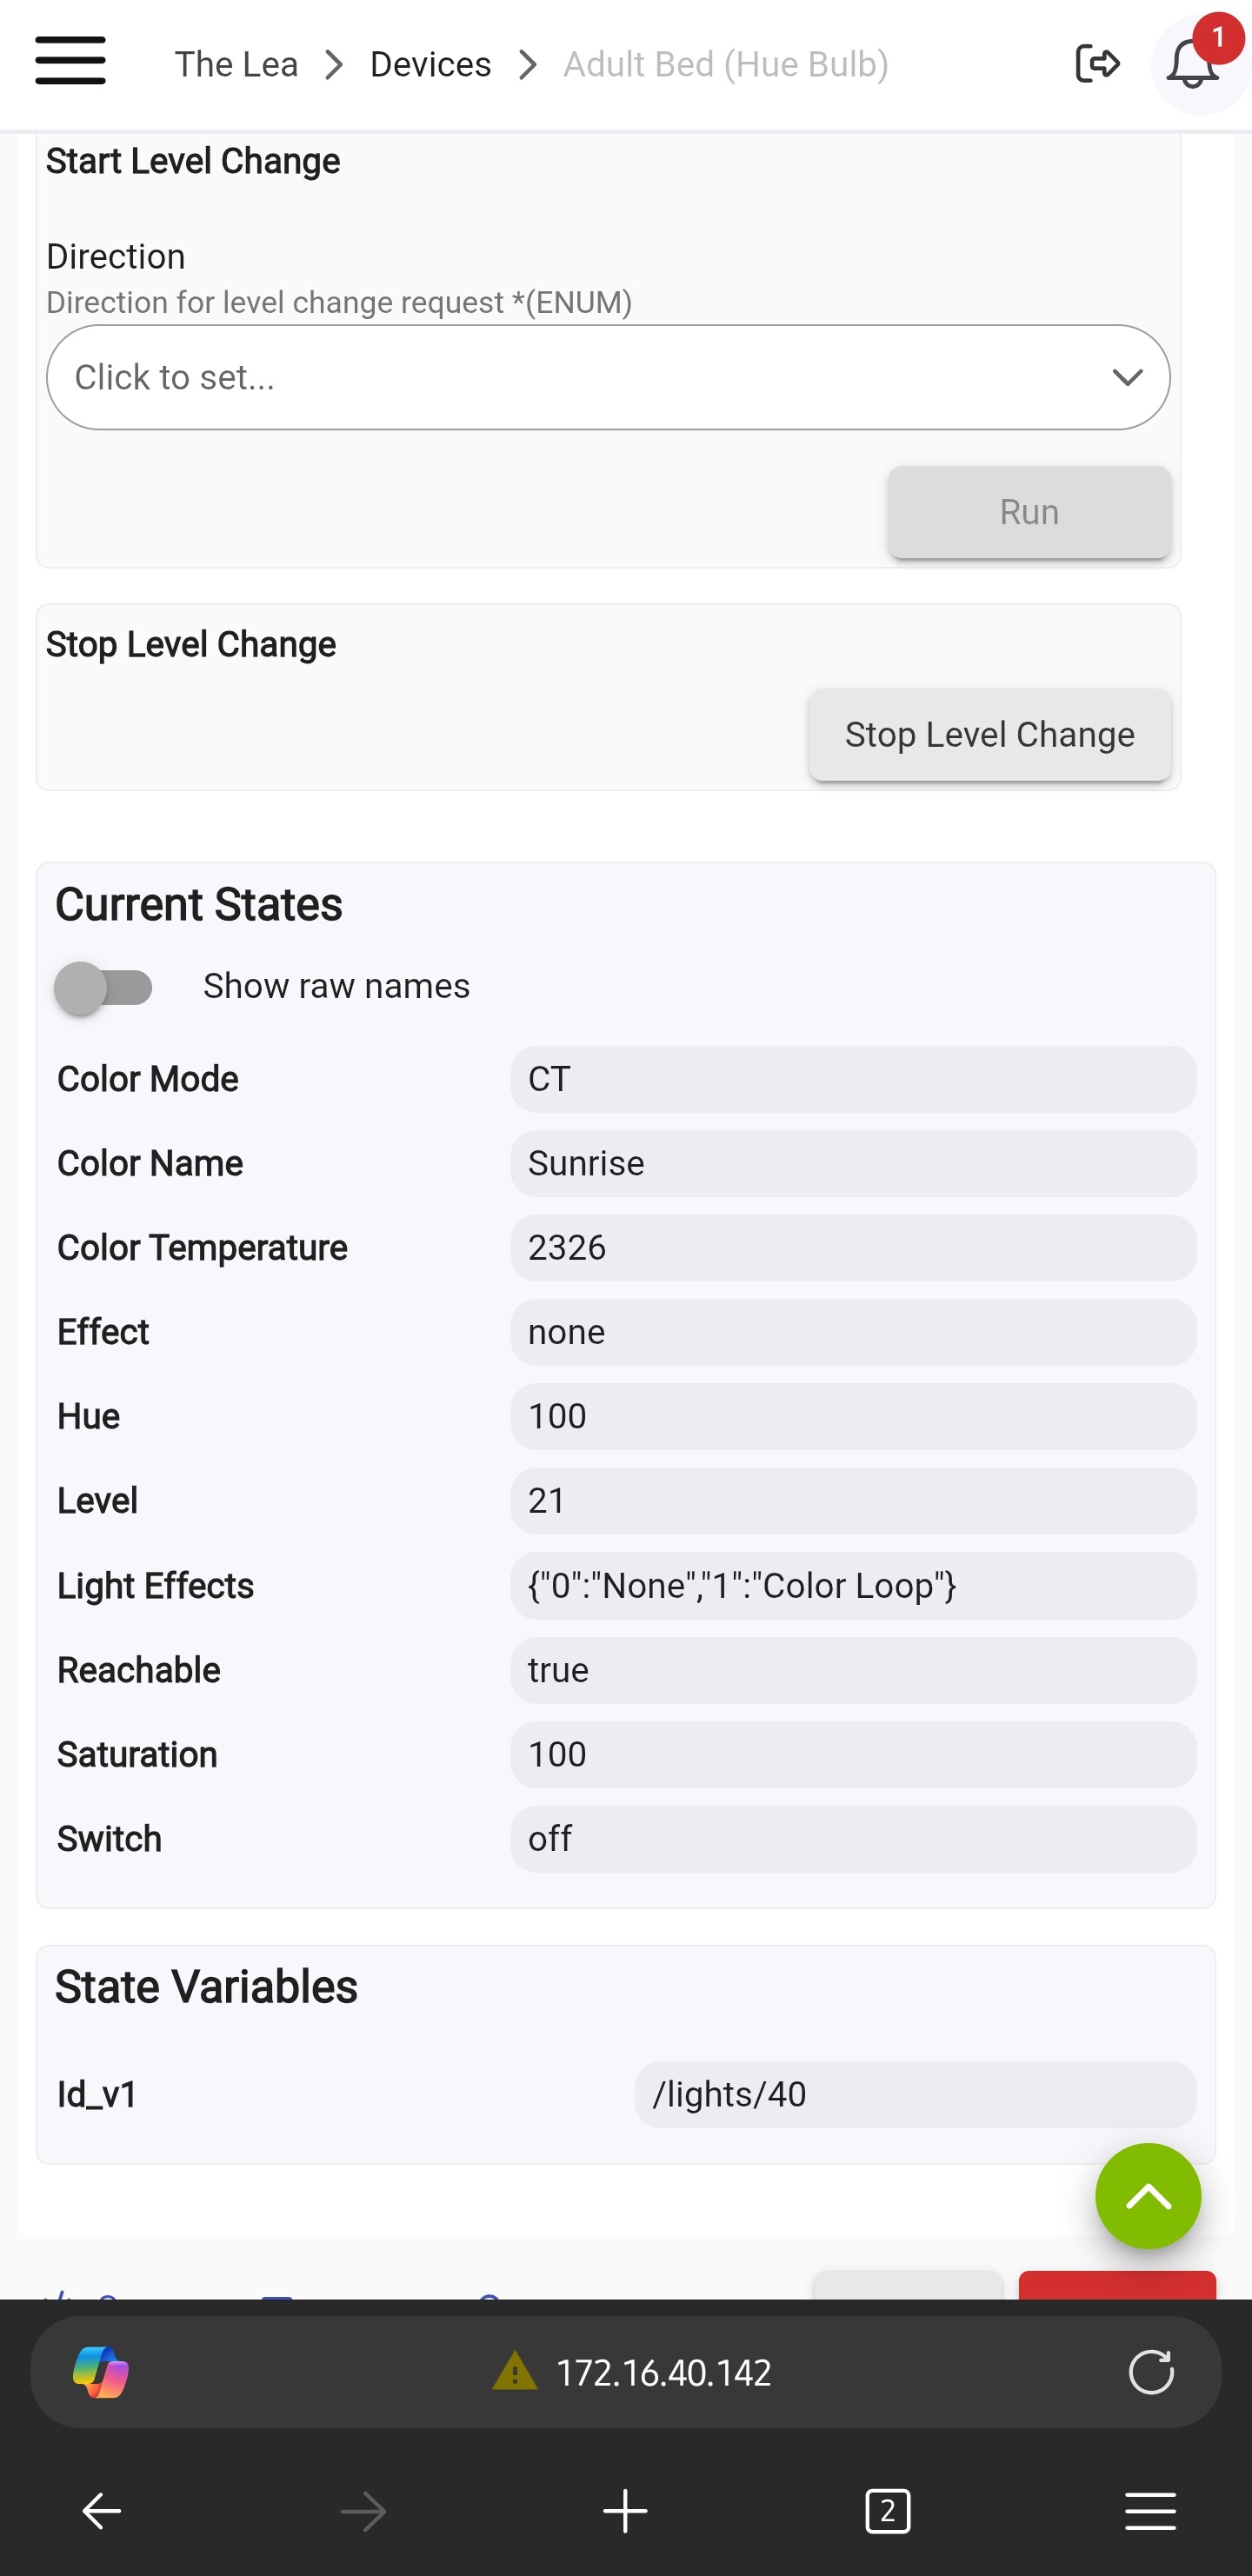The height and width of the screenshot is (2576, 1252).
Task: Expand the Direction dropdown
Action: point(608,377)
